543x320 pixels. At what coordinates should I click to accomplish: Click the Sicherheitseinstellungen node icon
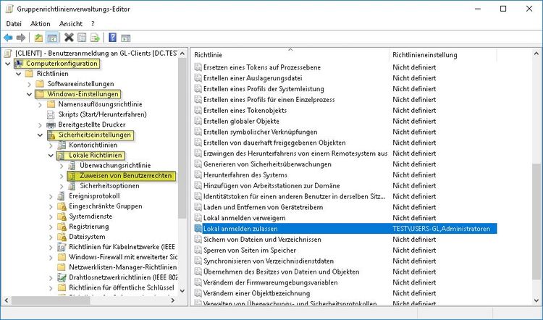click(x=51, y=135)
